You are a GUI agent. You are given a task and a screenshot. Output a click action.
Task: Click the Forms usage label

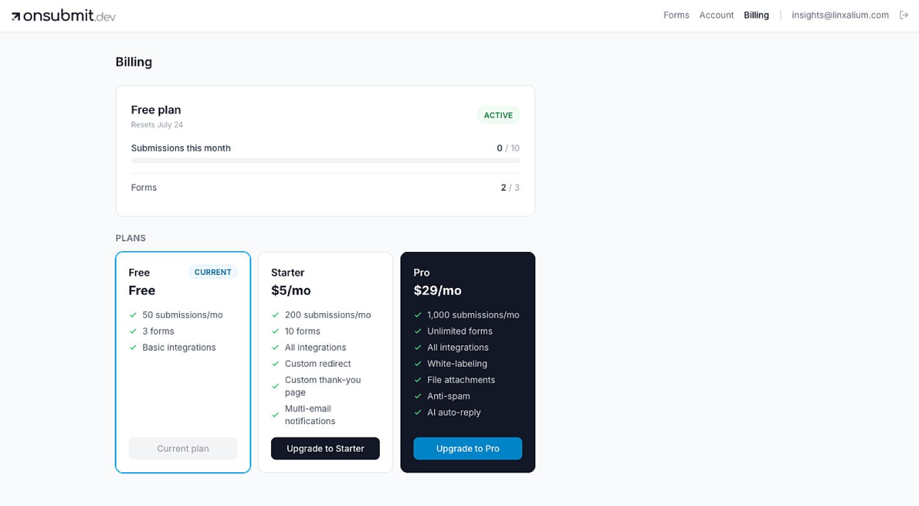[x=144, y=187]
